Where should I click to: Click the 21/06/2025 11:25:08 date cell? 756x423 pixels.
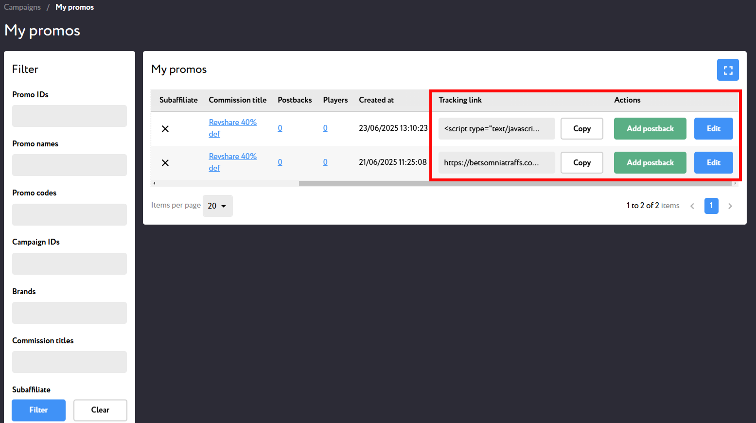coord(393,162)
